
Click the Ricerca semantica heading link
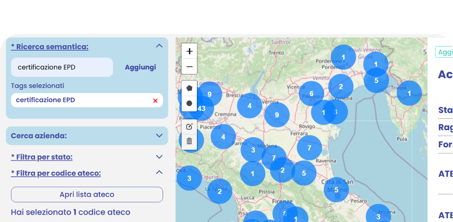[x=50, y=47]
